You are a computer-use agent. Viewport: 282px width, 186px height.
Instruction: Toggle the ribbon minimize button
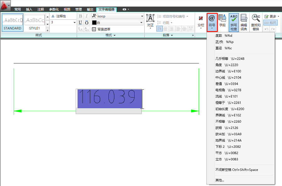click(x=124, y=9)
